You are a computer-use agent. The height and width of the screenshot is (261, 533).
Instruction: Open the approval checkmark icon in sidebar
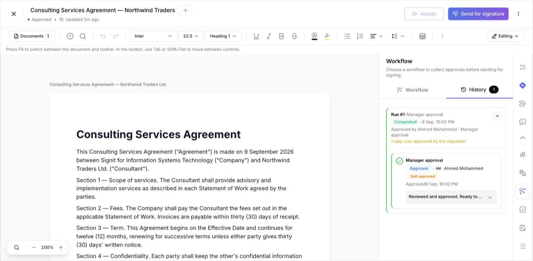(x=523, y=210)
